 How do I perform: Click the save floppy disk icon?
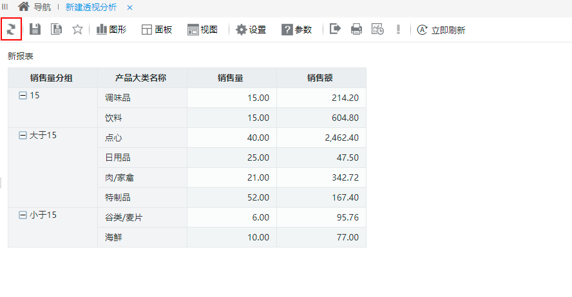point(35,29)
